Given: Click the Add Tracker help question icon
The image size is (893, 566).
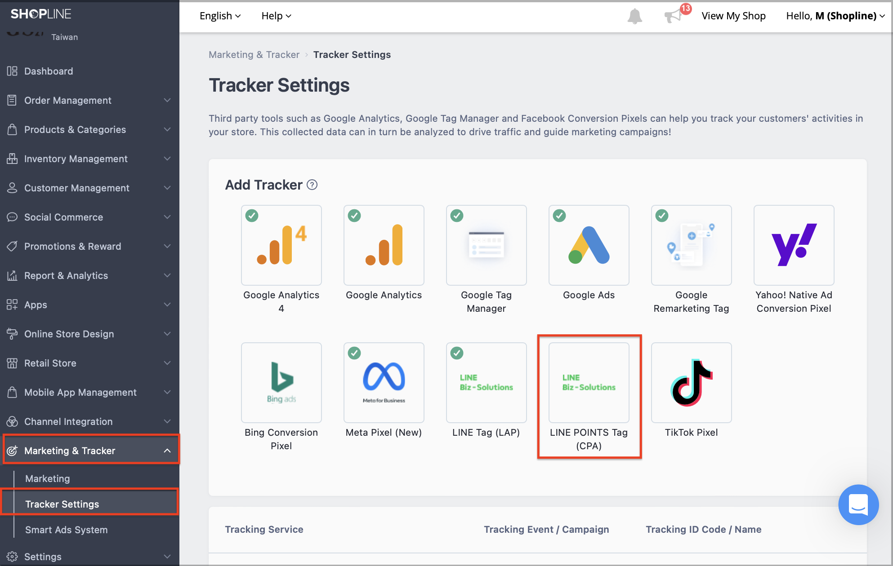Looking at the screenshot, I should coord(312,185).
